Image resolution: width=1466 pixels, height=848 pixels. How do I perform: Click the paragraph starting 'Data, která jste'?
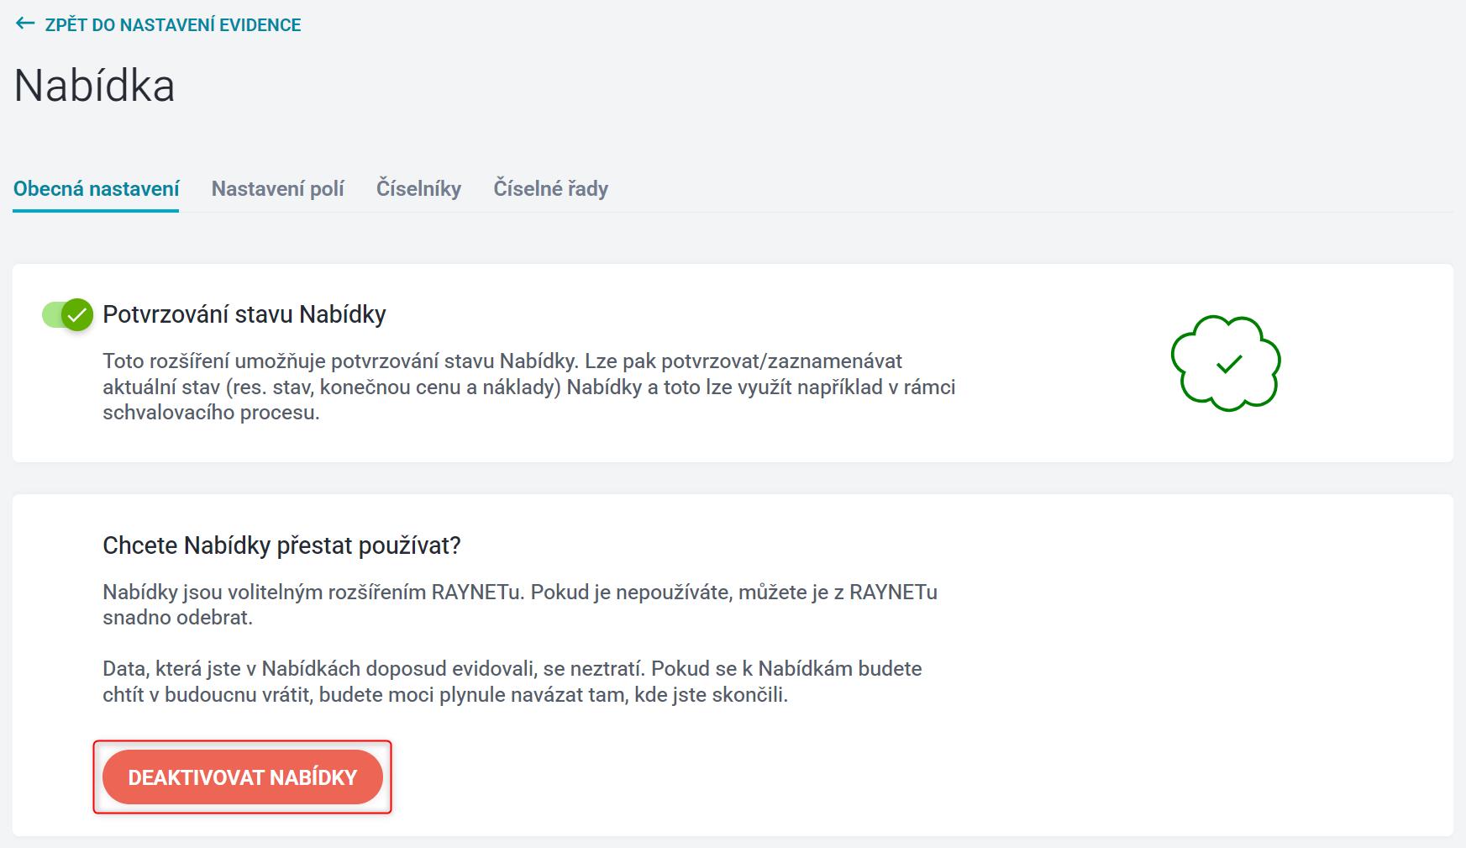(x=512, y=682)
